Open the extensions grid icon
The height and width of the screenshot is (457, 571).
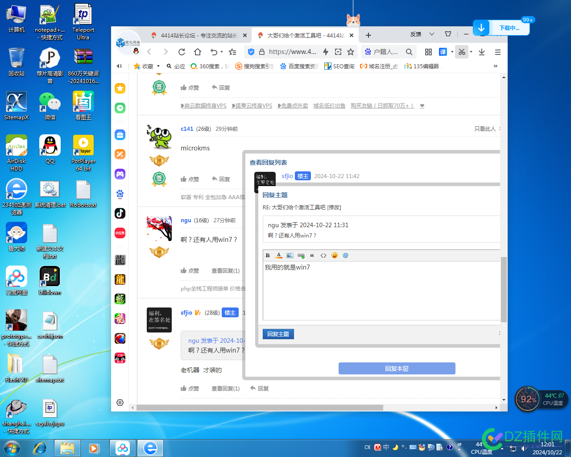click(428, 52)
